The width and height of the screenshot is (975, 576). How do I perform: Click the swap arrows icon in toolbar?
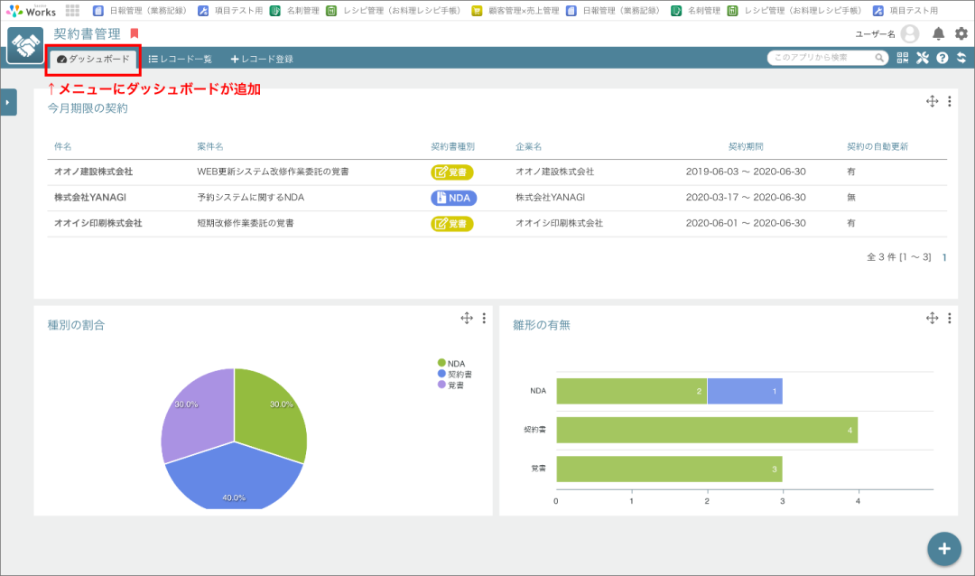[961, 58]
